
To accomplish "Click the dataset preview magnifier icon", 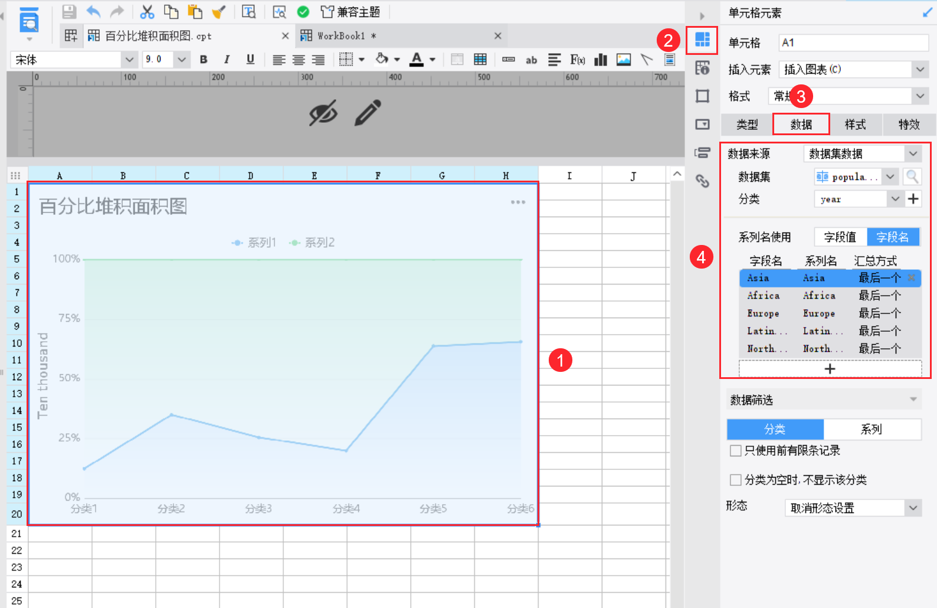I will [912, 176].
